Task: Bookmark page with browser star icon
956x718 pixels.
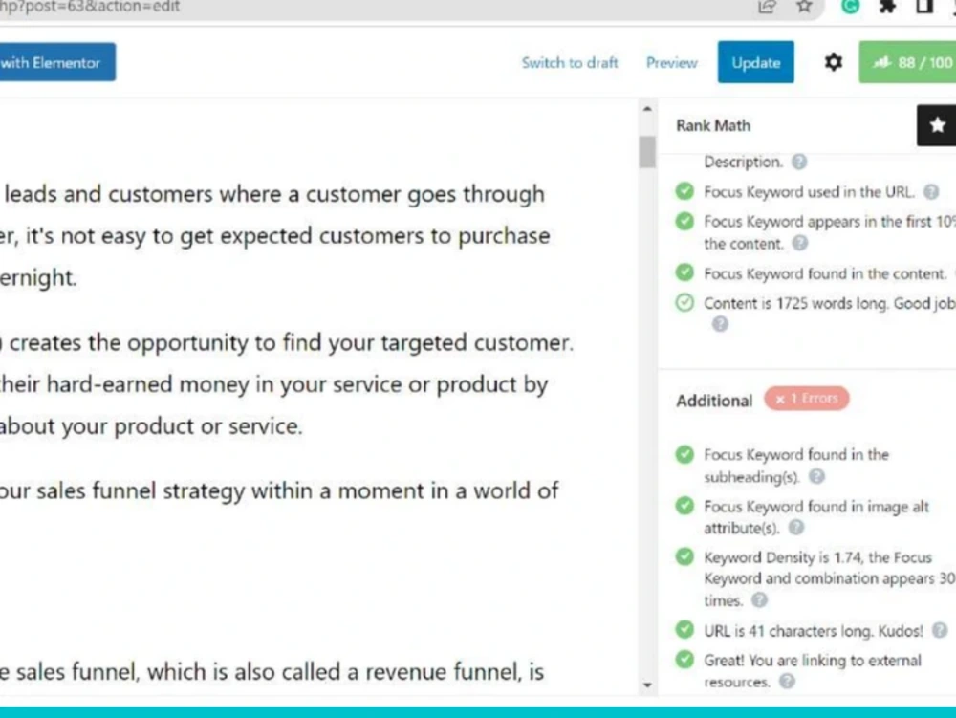Action: tap(804, 7)
